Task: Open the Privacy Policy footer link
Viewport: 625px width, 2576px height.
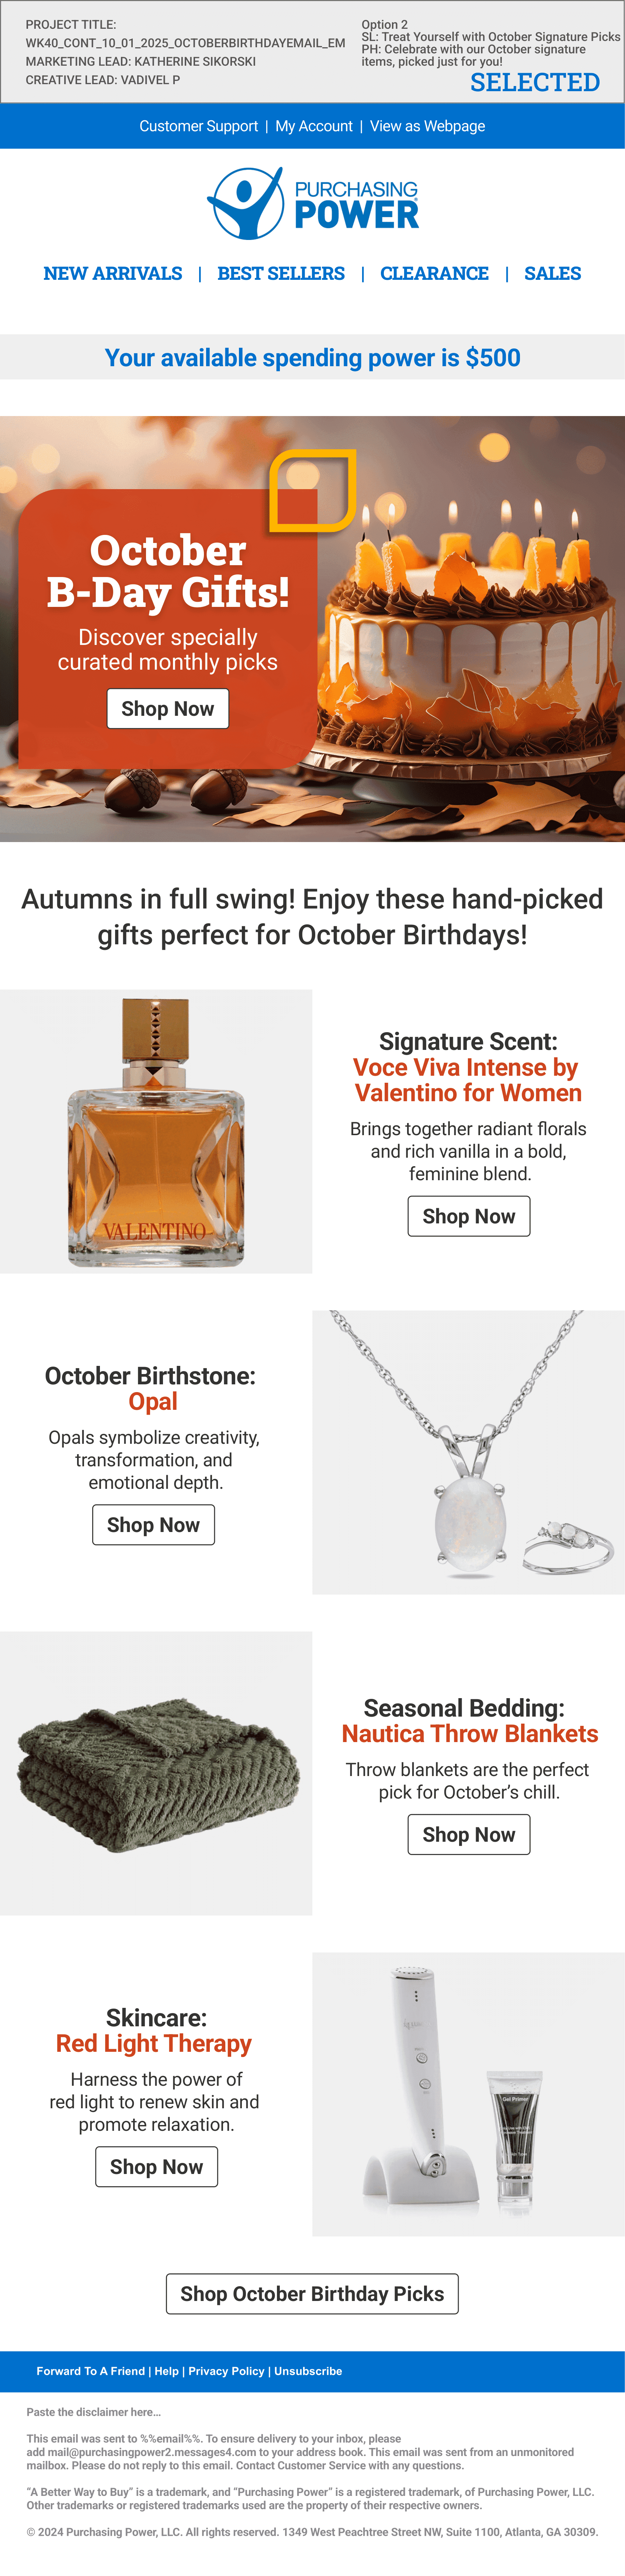Action: [x=227, y=2371]
